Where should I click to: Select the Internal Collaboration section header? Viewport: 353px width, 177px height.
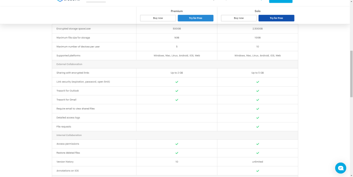point(175,135)
